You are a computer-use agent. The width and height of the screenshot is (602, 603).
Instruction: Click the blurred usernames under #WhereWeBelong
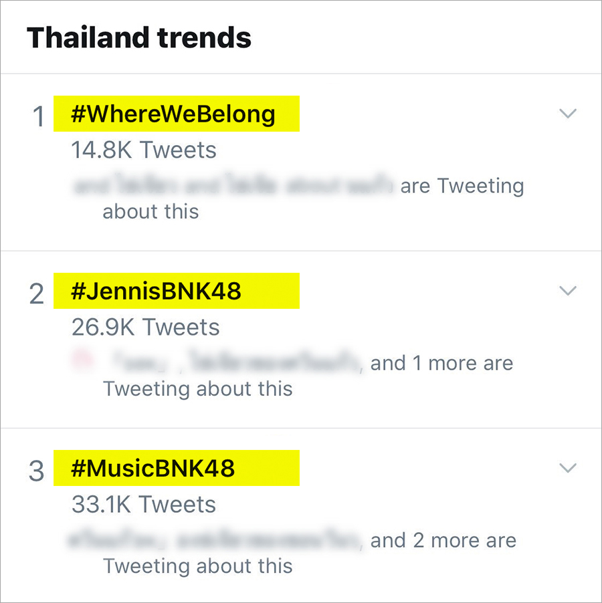coord(233,187)
